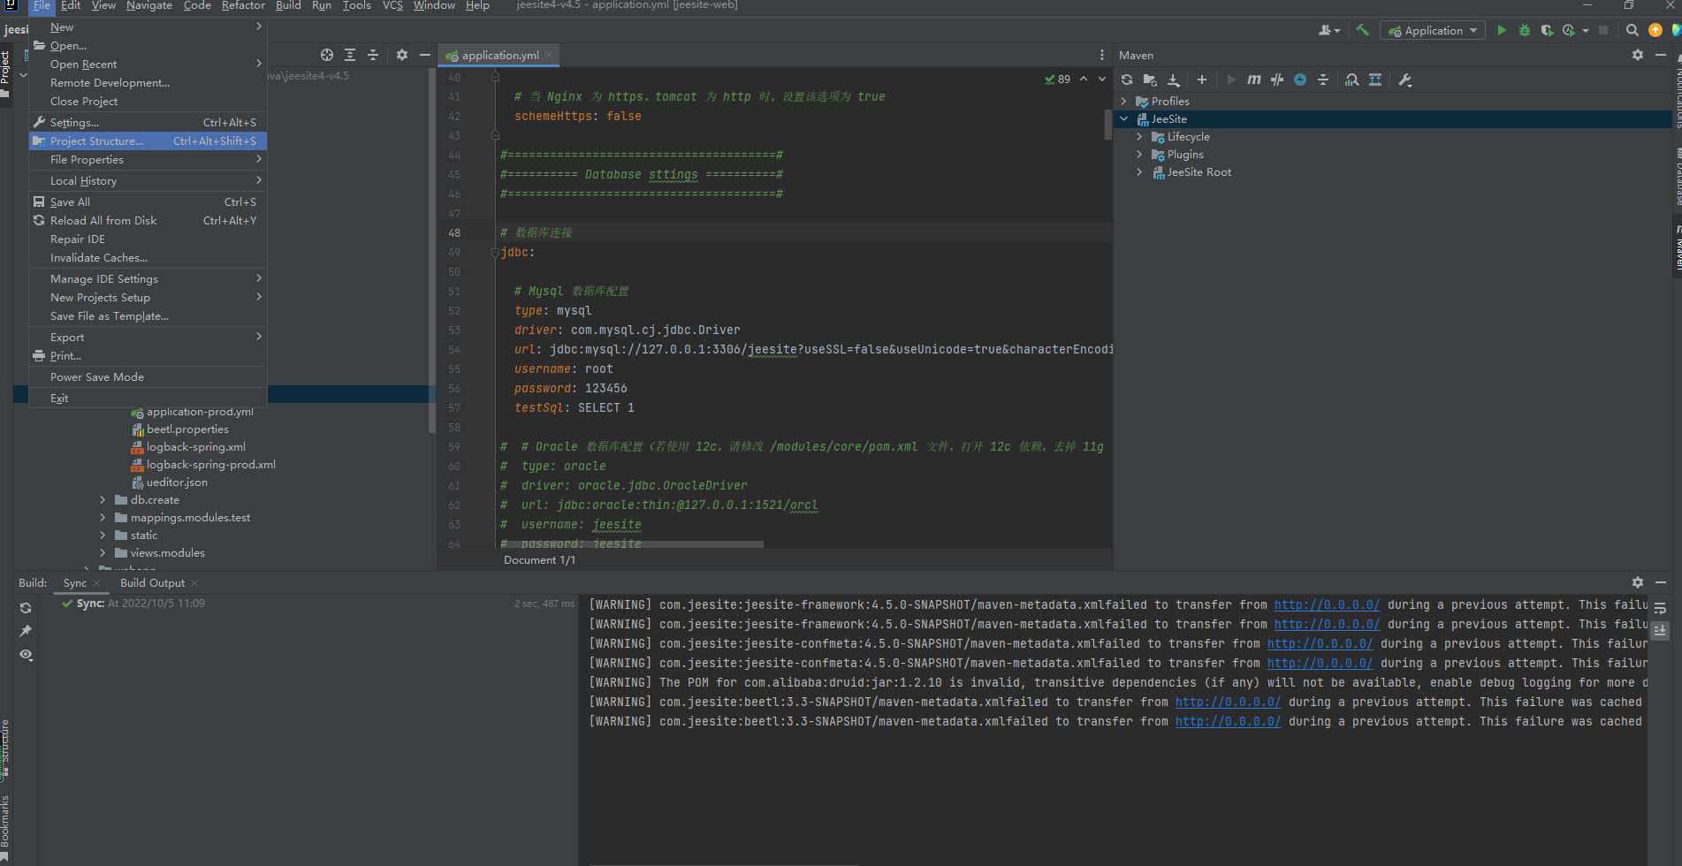Screen dimensions: 1682x866
Task: Click last beetl warning http://0.0.0.0/ link
Action: [1228, 722]
